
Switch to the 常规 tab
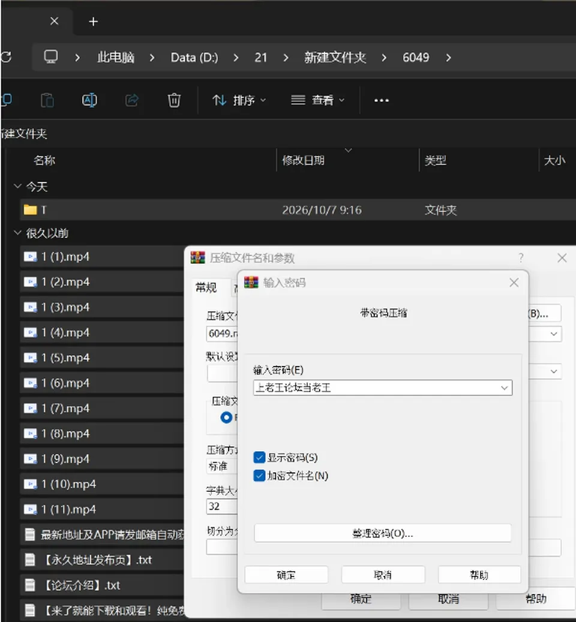[x=206, y=287]
